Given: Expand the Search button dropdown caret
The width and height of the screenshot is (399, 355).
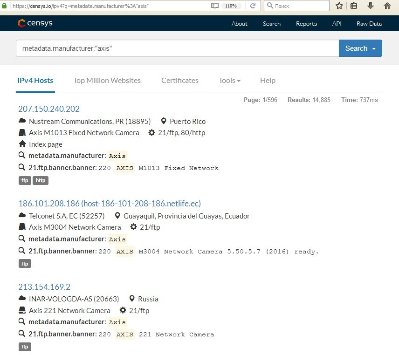Looking at the screenshot, I should (374, 48).
